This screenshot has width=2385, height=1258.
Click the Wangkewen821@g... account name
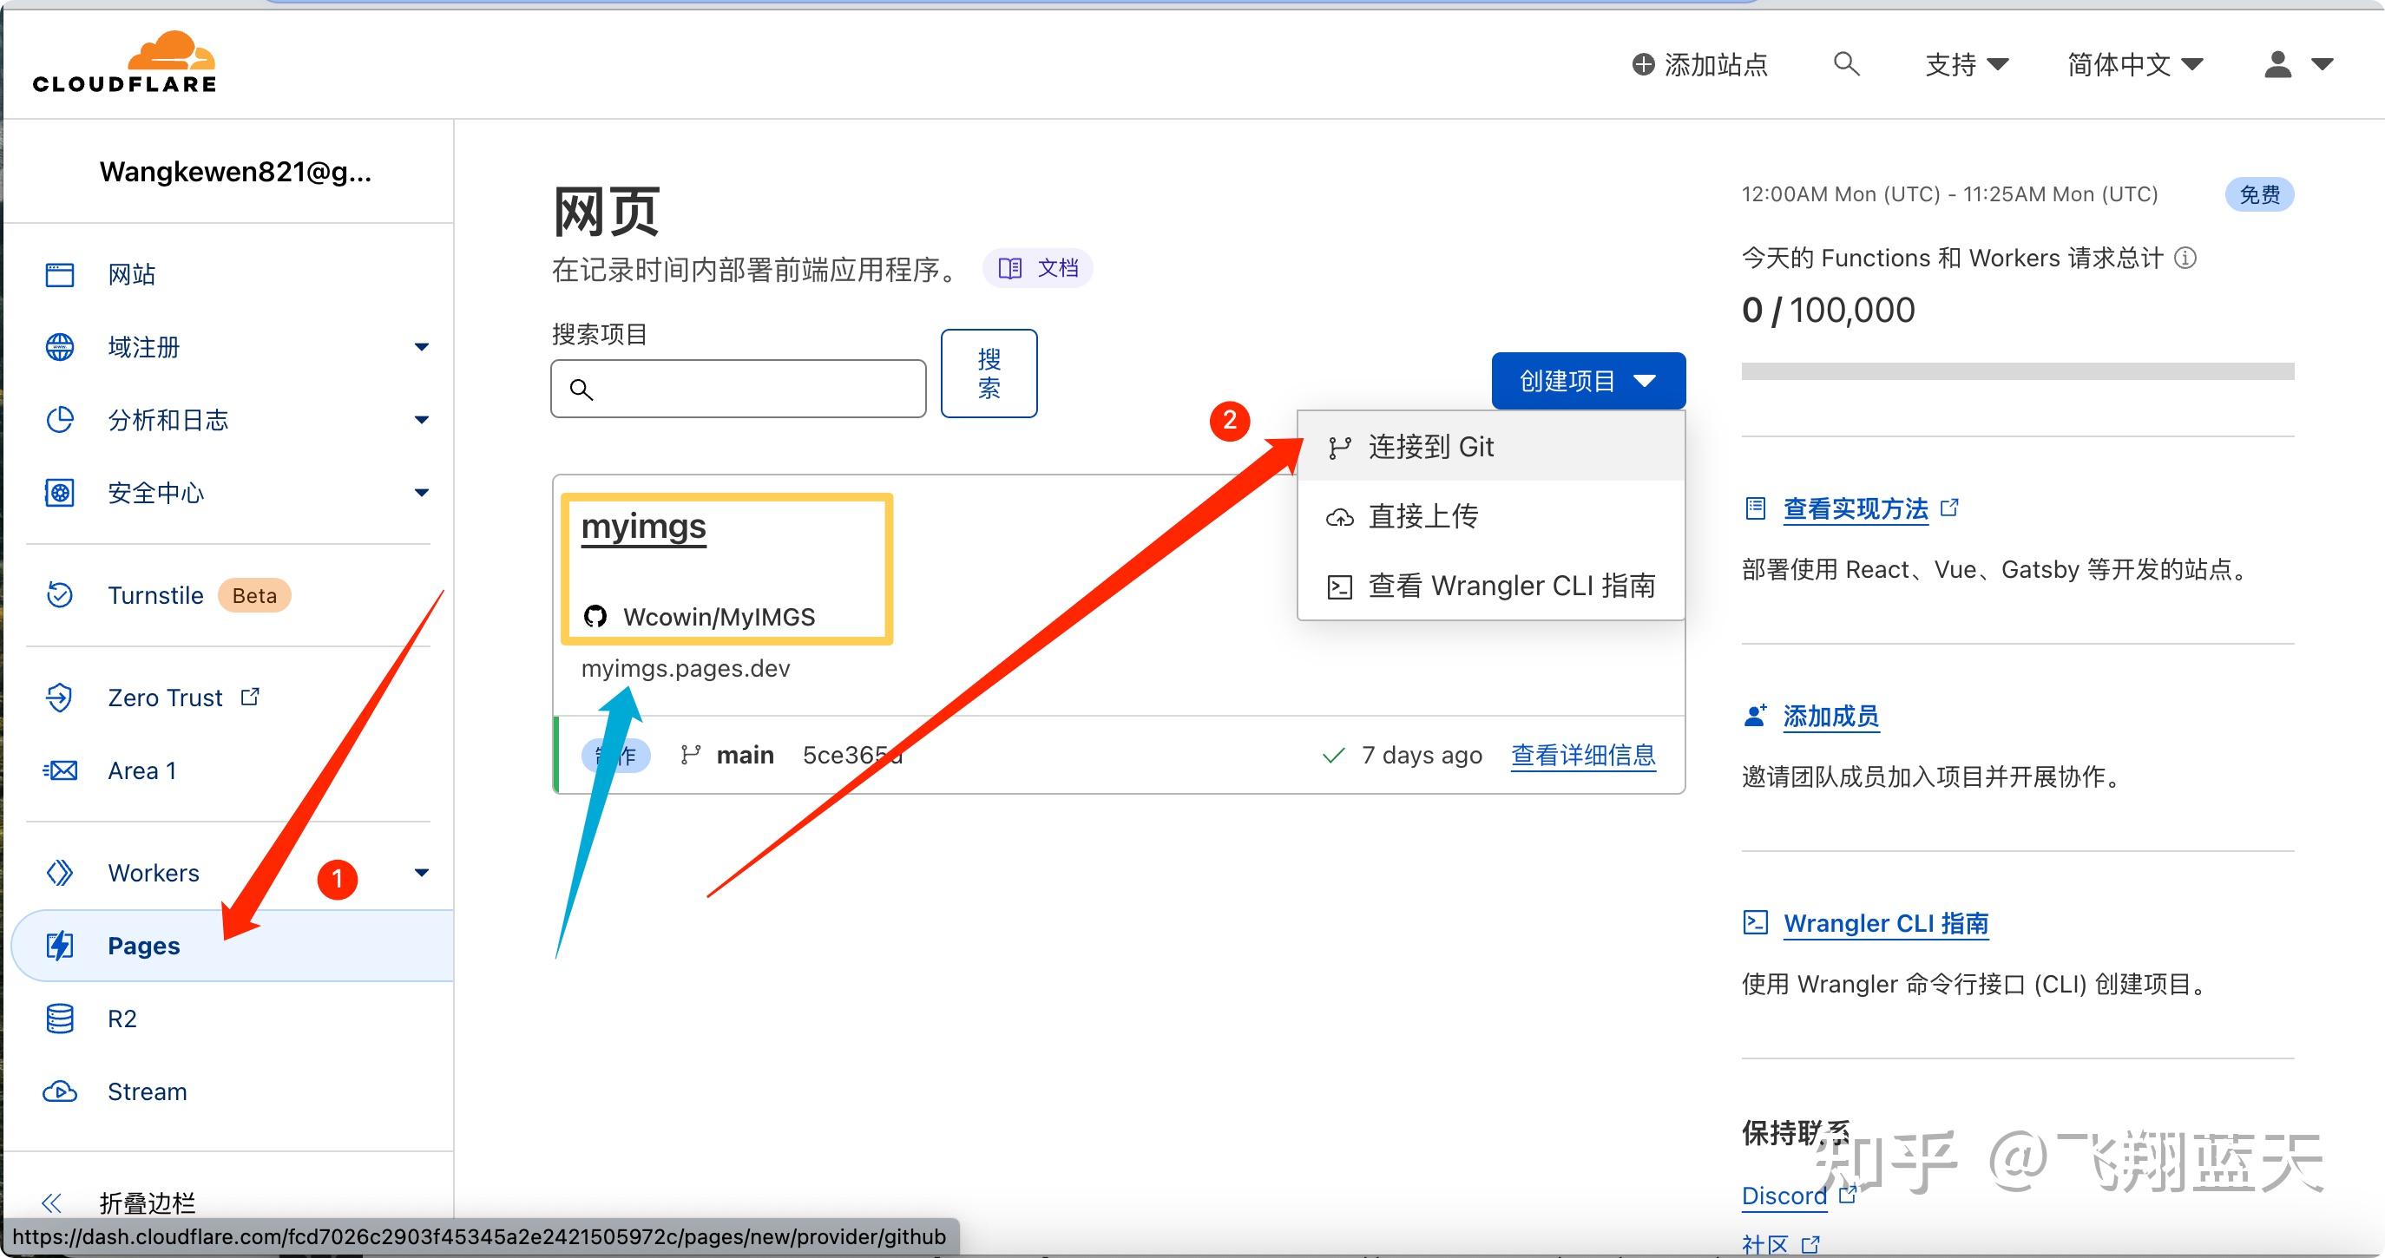pos(235,171)
